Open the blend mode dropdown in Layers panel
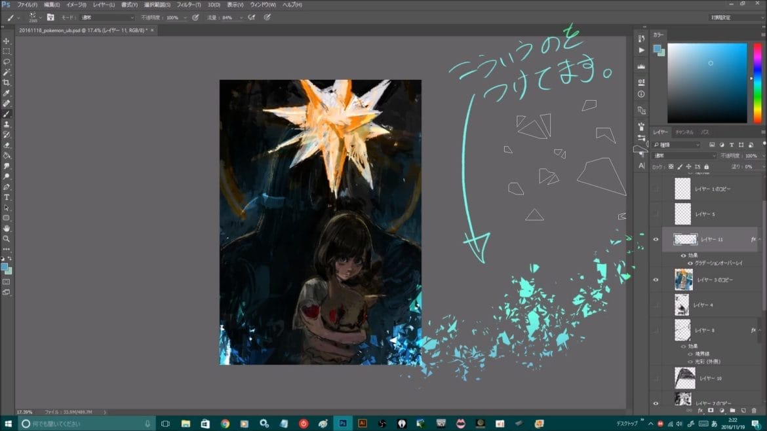 point(682,155)
